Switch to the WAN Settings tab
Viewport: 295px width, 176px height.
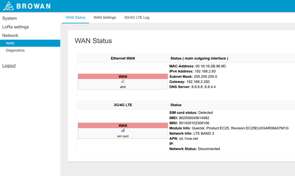(x=105, y=18)
